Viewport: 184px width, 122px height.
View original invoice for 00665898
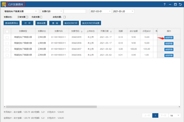(169, 43)
